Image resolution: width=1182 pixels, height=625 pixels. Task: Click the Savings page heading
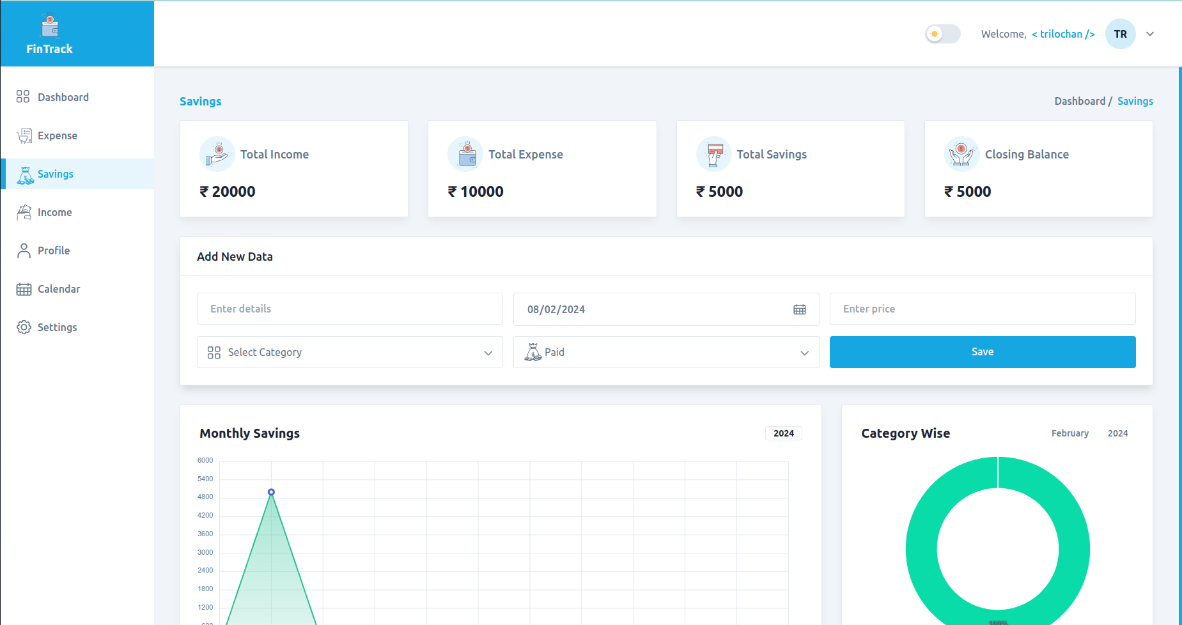[x=200, y=101]
